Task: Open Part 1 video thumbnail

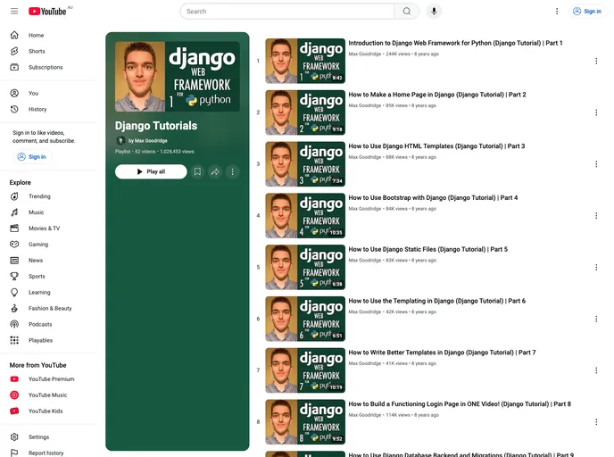Action: click(x=305, y=61)
